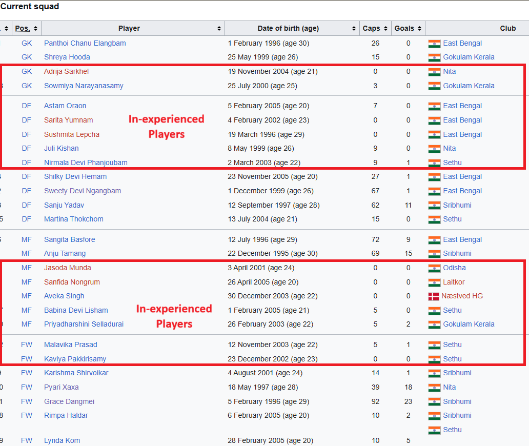The width and height of the screenshot is (529, 446).
Task: Open Anju Tamang player link
Action: [65, 253]
